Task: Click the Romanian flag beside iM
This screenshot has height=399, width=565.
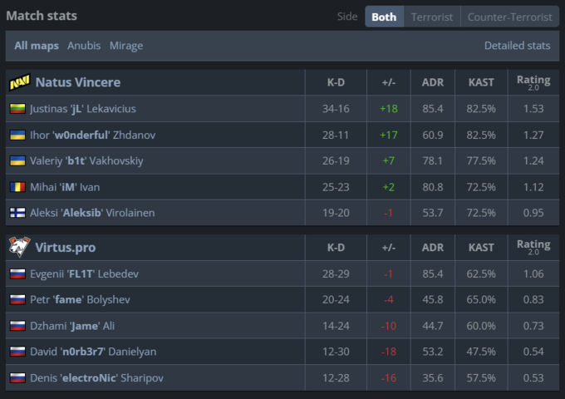Action: [x=17, y=187]
